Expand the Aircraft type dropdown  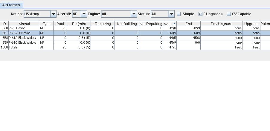click(x=84, y=14)
